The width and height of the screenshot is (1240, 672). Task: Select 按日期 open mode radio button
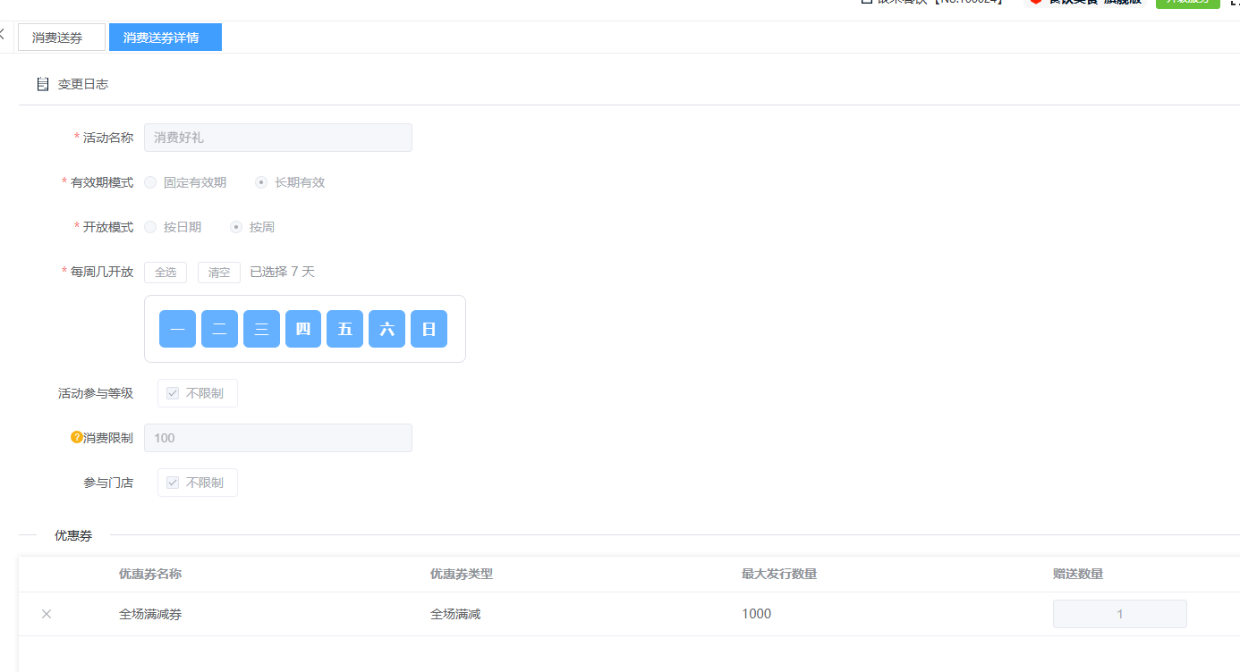click(x=150, y=227)
